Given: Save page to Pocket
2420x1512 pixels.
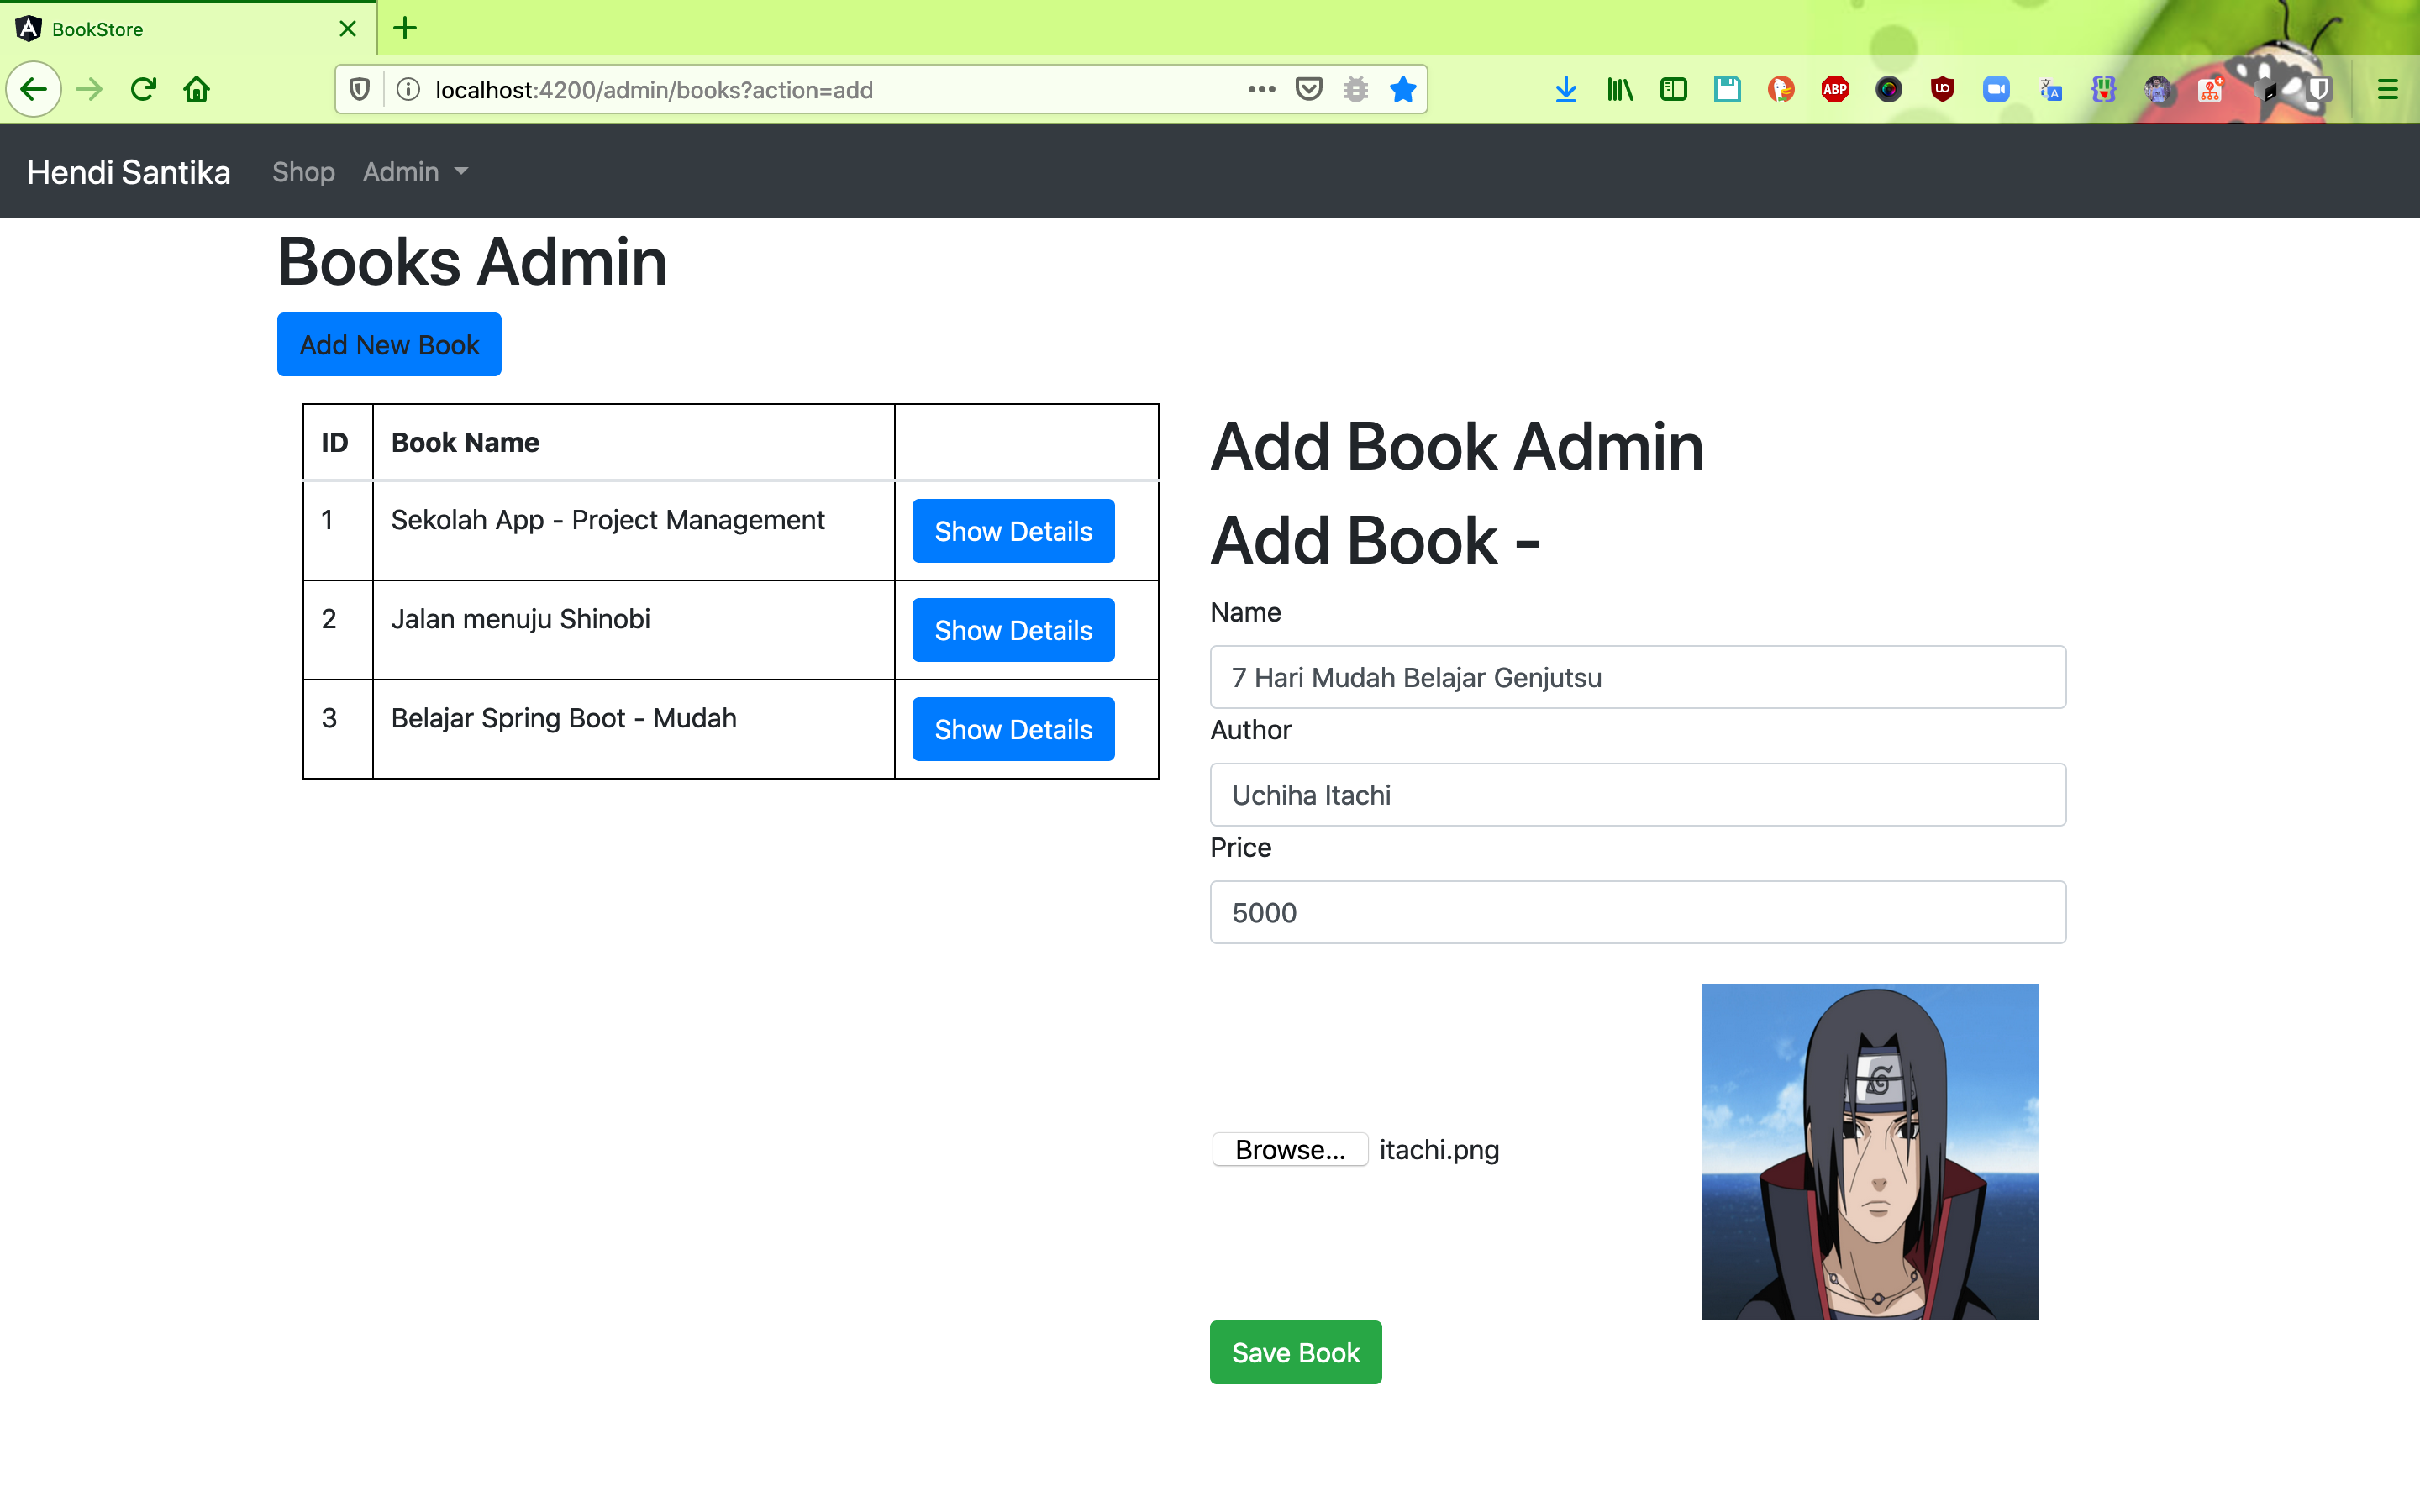Looking at the screenshot, I should (x=1309, y=90).
